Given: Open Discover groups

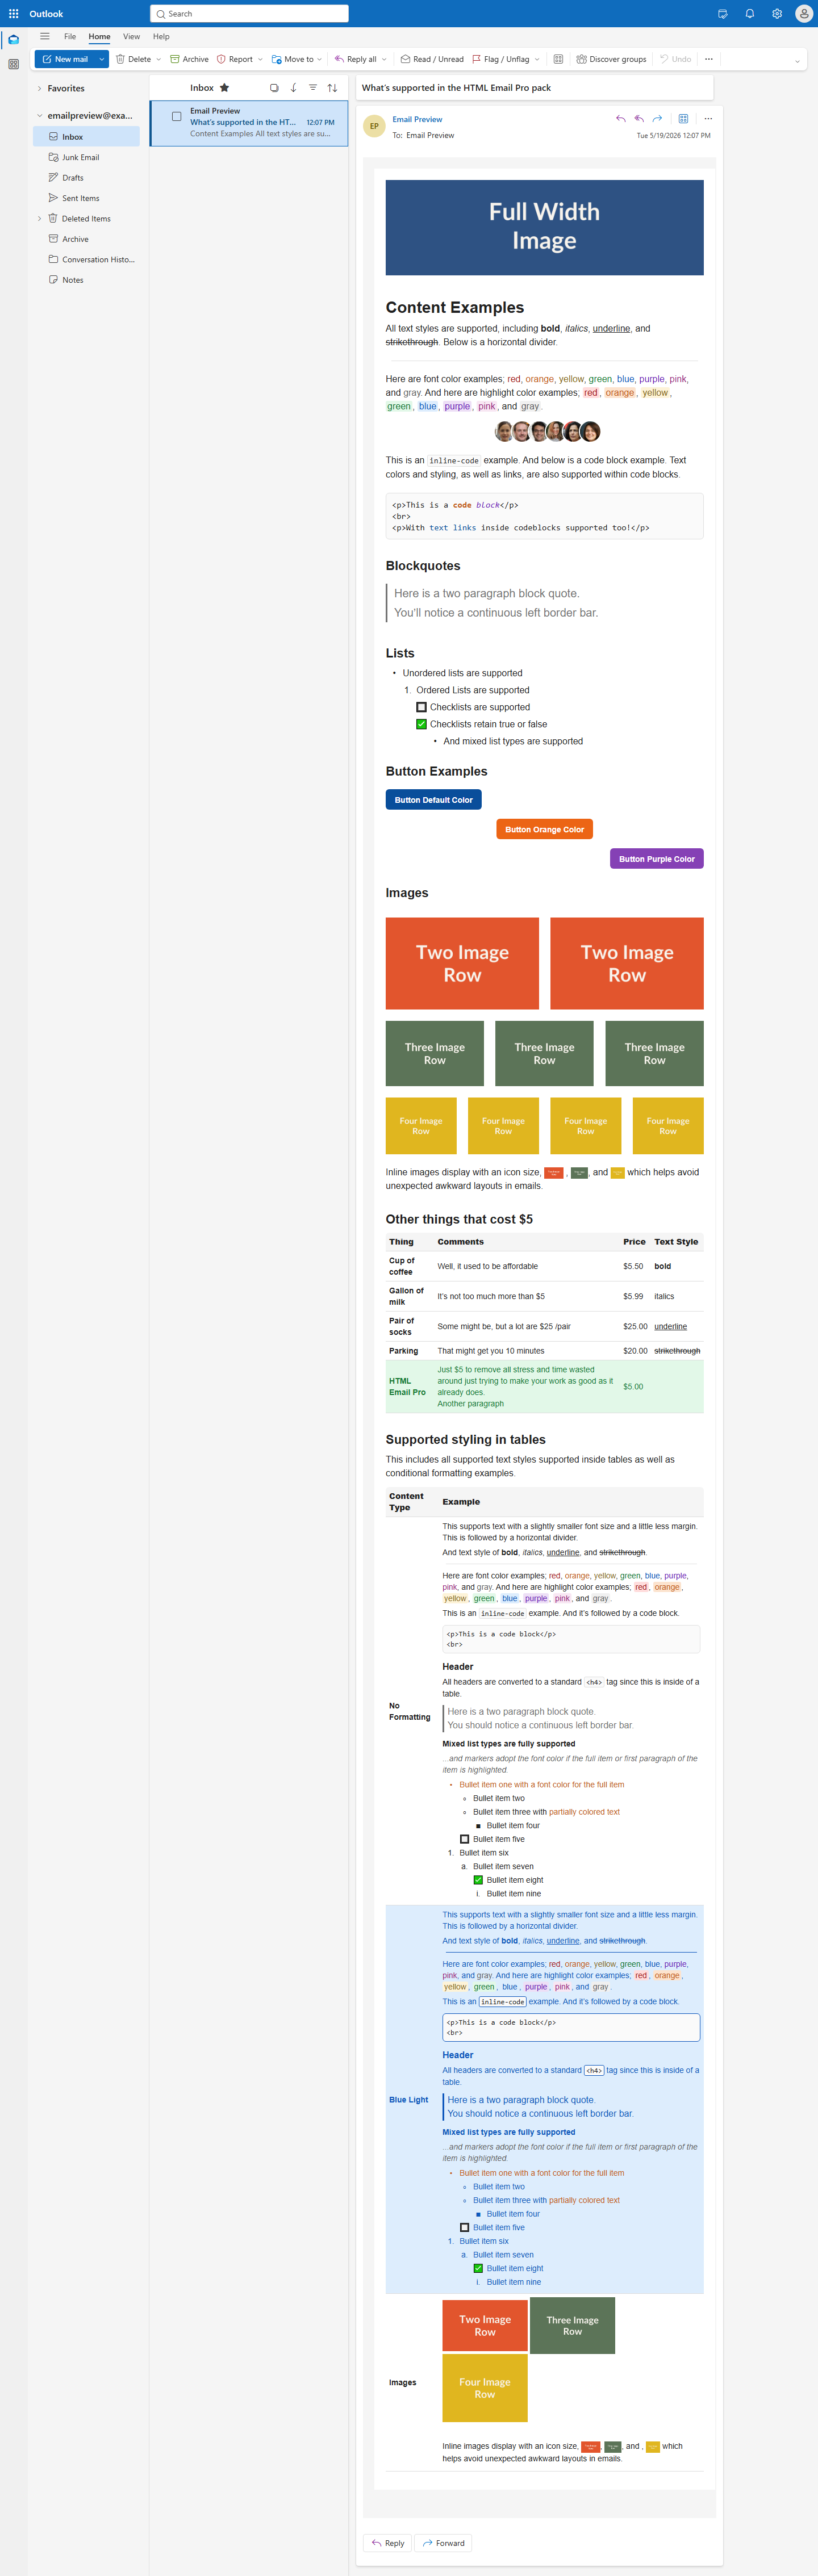Looking at the screenshot, I should [x=611, y=59].
